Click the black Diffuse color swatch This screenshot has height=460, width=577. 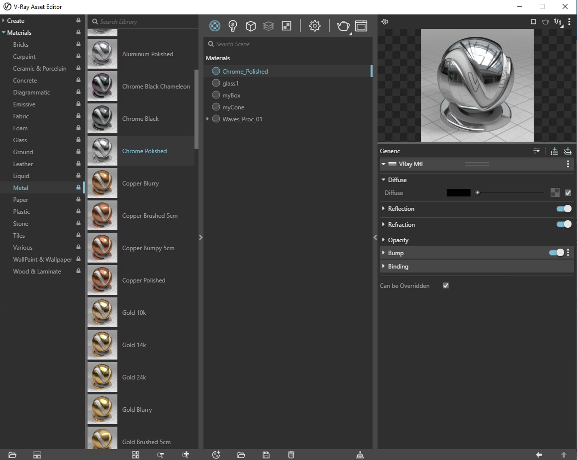point(459,193)
